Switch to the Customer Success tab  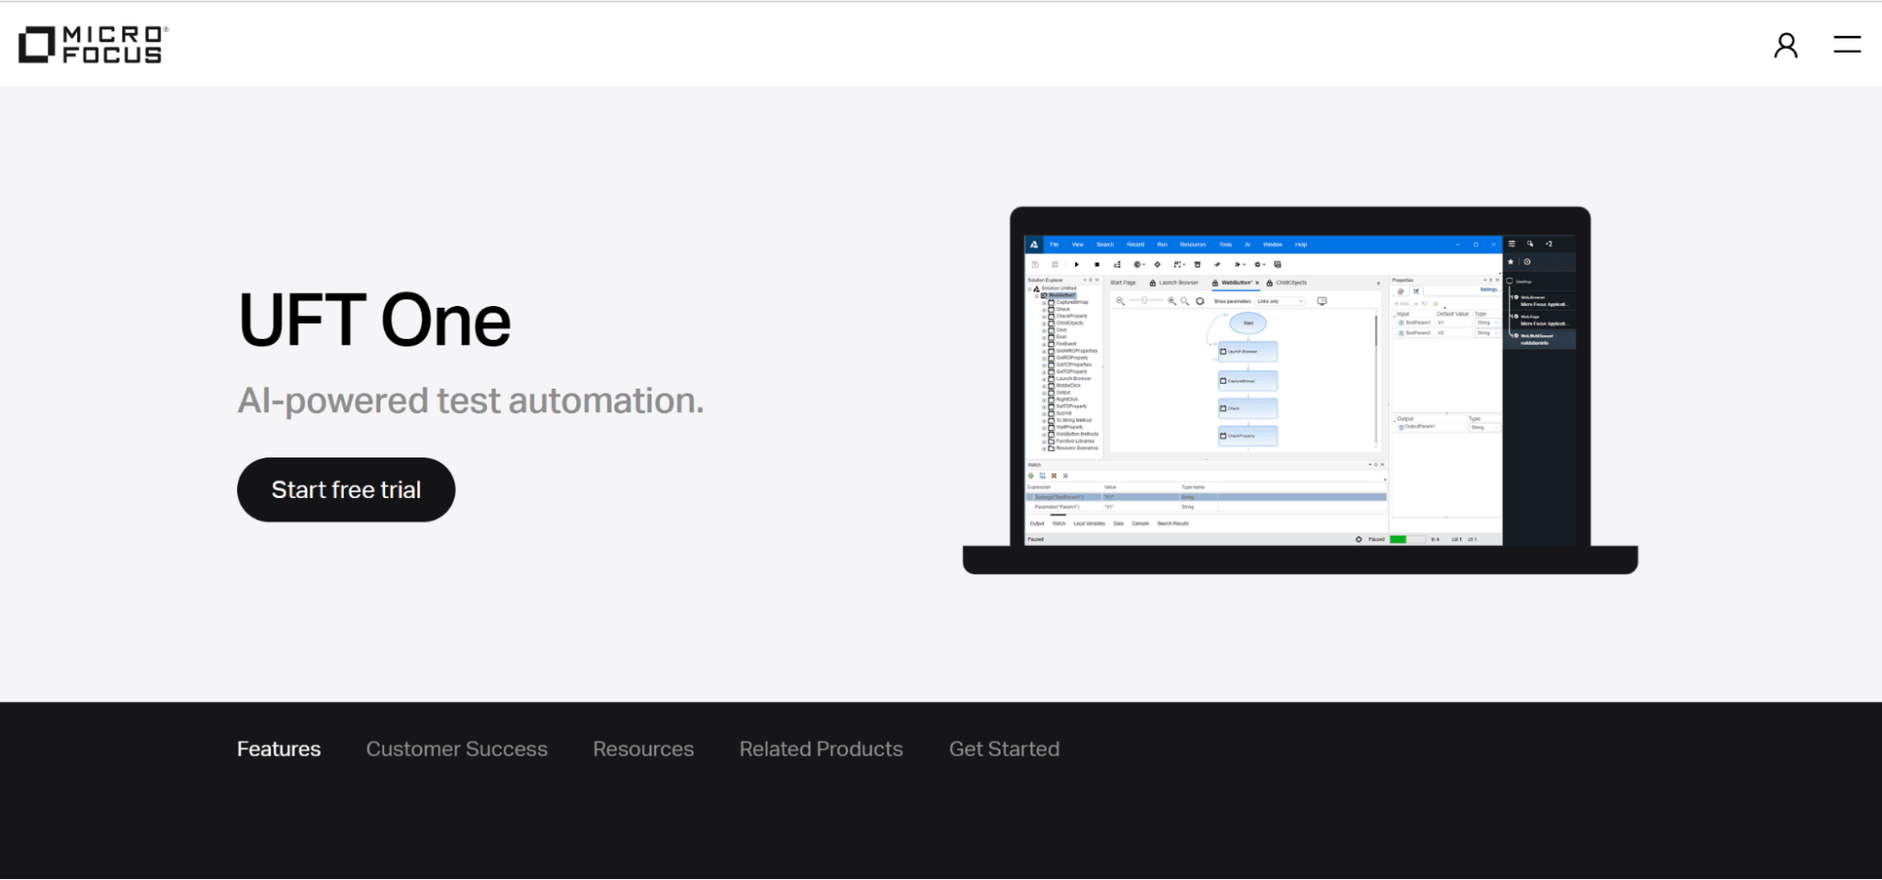[457, 749]
